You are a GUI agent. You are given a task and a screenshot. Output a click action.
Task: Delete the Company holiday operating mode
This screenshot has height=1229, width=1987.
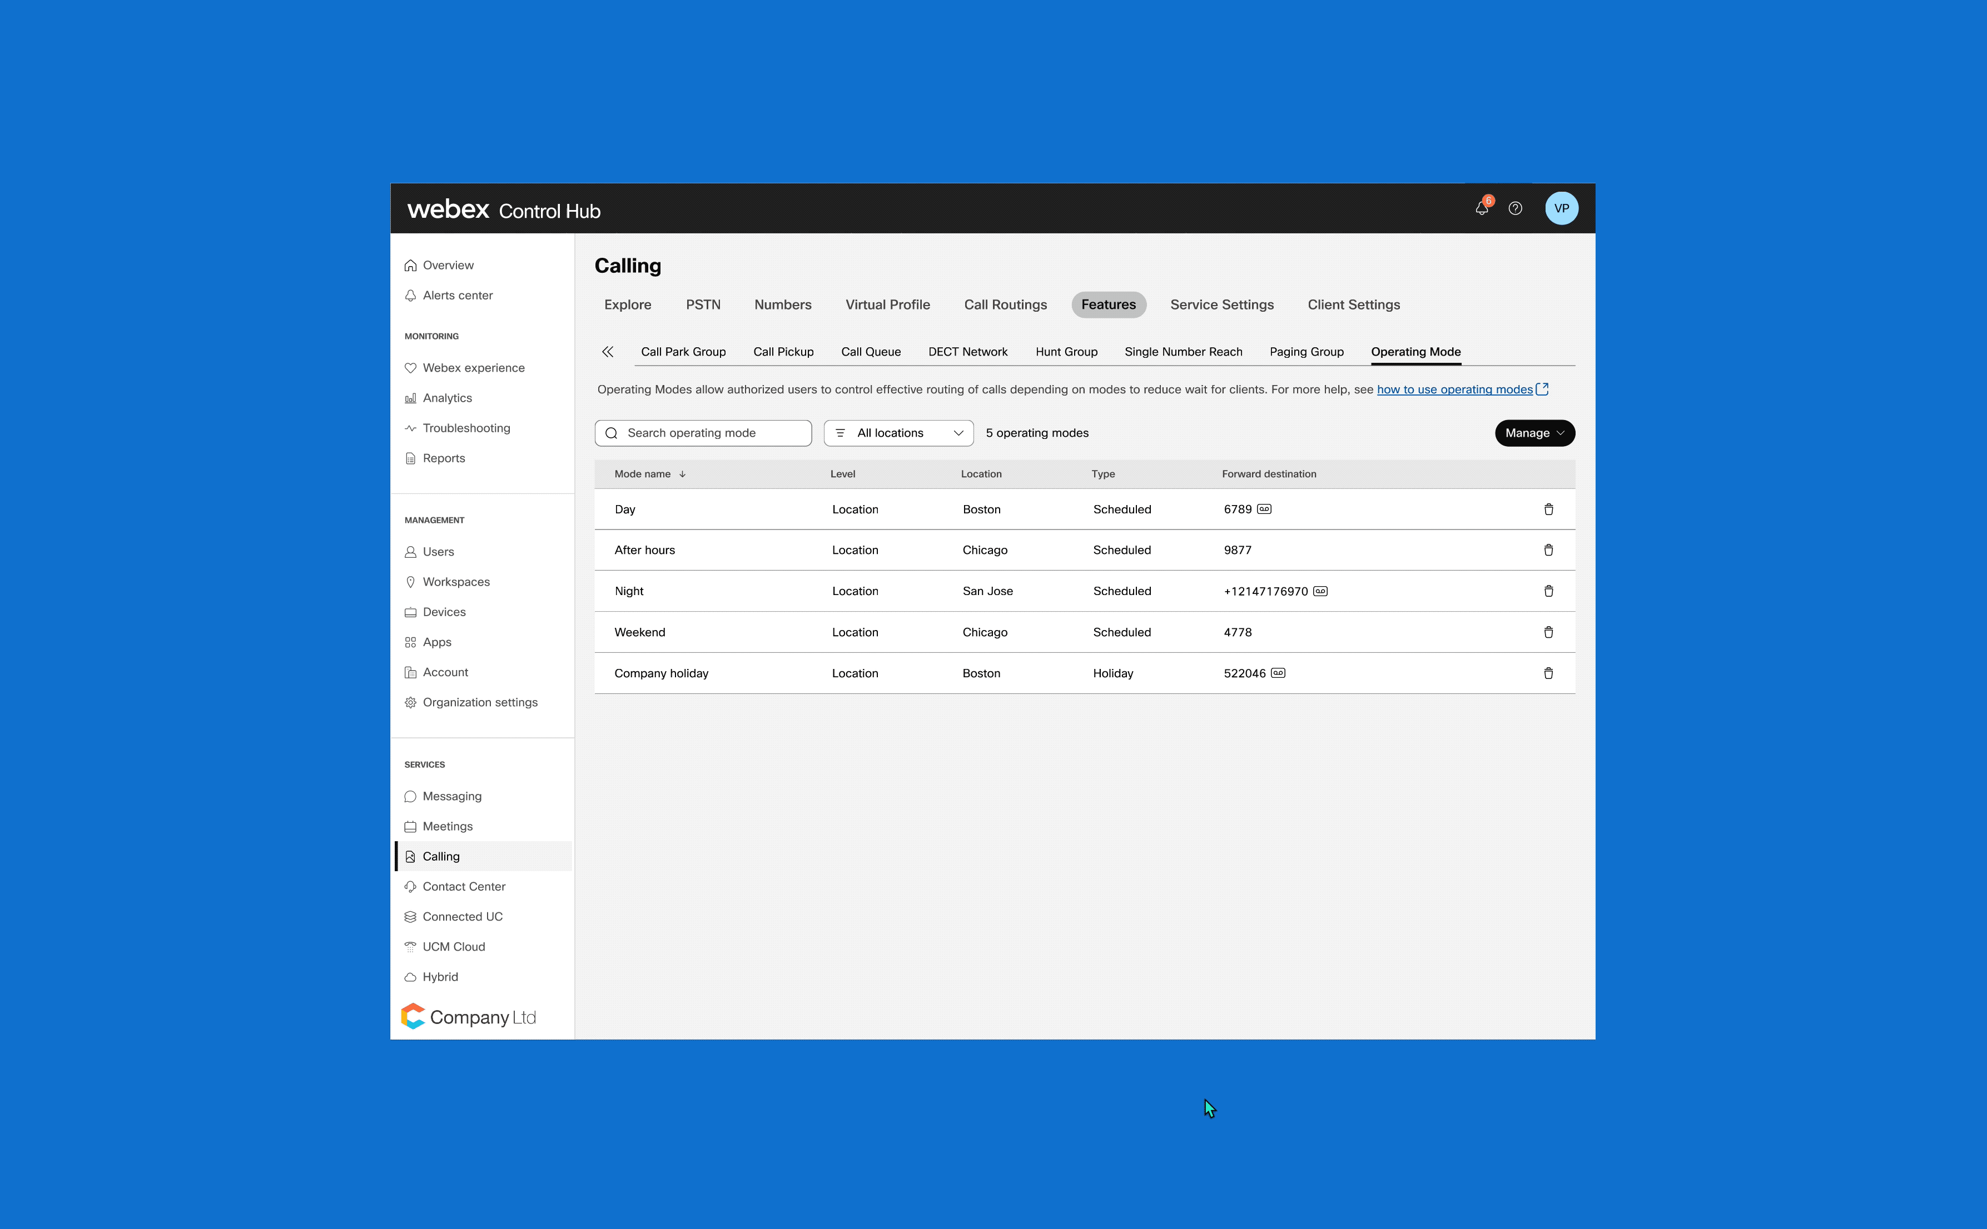1548,673
